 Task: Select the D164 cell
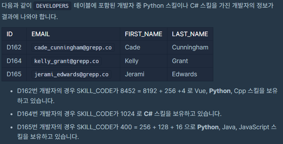[x=14, y=61]
